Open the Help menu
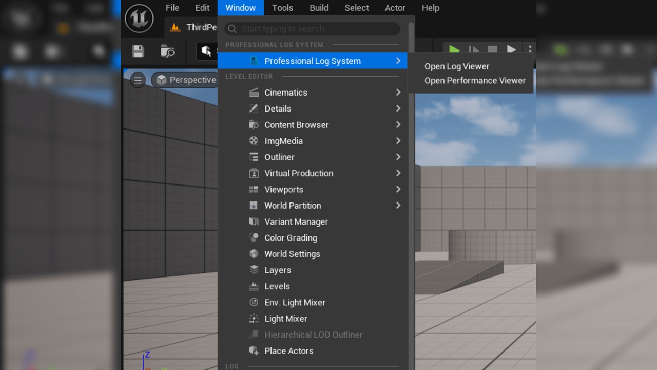This screenshot has width=657, height=370. pyautogui.click(x=430, y=8)
